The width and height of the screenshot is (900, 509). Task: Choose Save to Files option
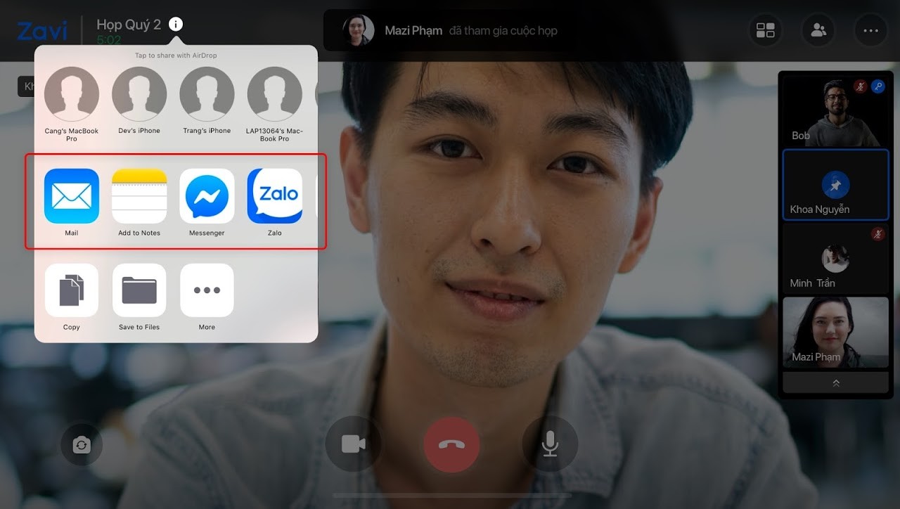pos(139,290)
